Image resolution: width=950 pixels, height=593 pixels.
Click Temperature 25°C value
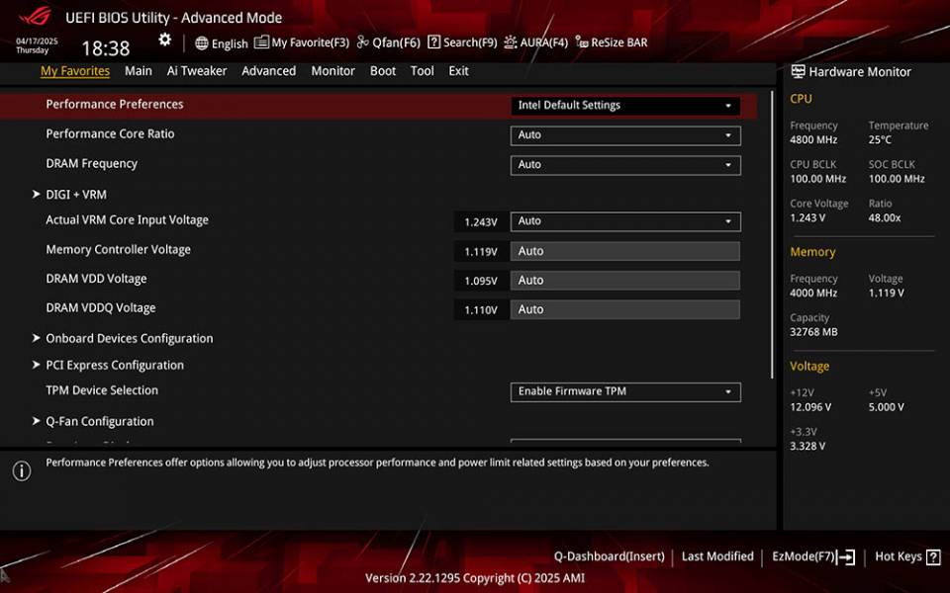(880, 139)
